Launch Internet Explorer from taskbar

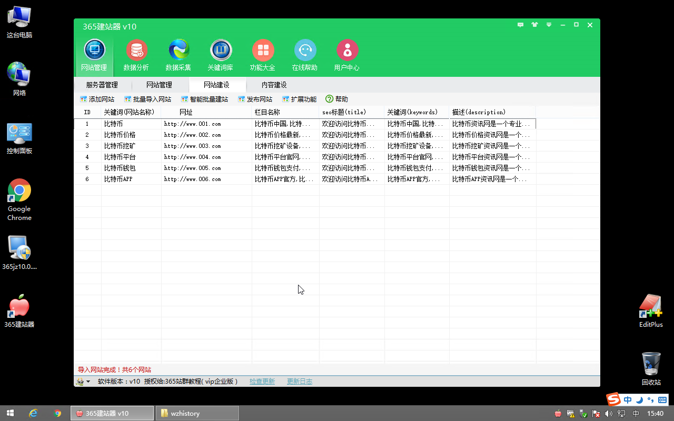(x=34, y=413)
